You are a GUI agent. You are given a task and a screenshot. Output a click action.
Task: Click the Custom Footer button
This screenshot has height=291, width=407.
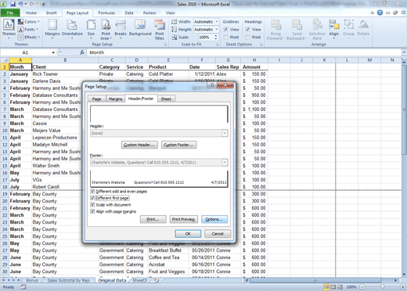(x=178, y=145)
